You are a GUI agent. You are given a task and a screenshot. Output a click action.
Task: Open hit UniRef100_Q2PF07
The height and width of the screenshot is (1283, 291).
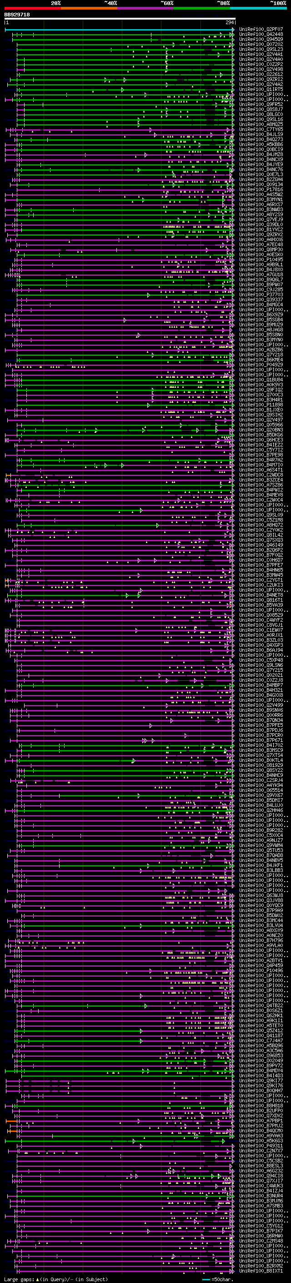(x=261, y=30)
